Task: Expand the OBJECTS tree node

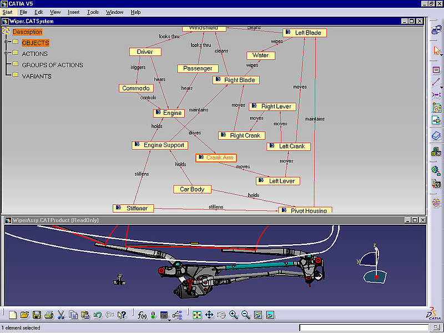Action: pos(7,43)
